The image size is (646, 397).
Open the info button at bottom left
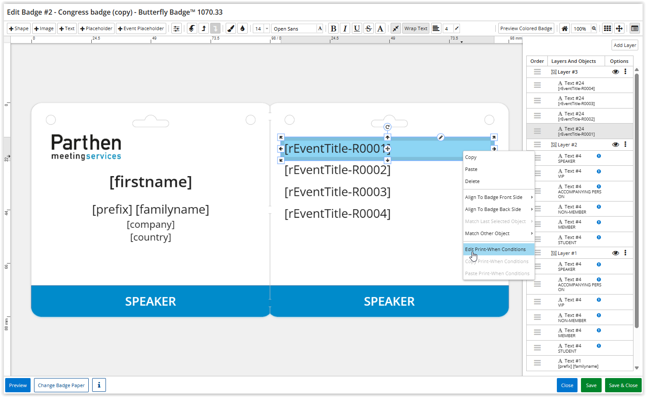[99, 385]
